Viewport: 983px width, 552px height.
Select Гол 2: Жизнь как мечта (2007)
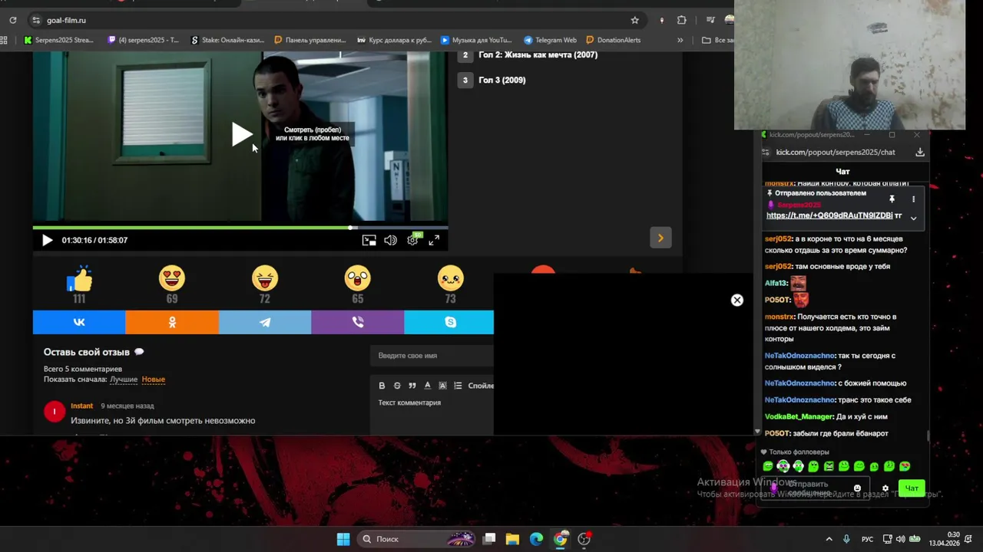click(538, 55)
